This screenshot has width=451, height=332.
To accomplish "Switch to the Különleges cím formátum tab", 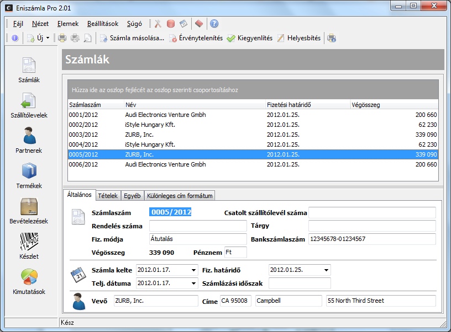I will tap(180, 196).
